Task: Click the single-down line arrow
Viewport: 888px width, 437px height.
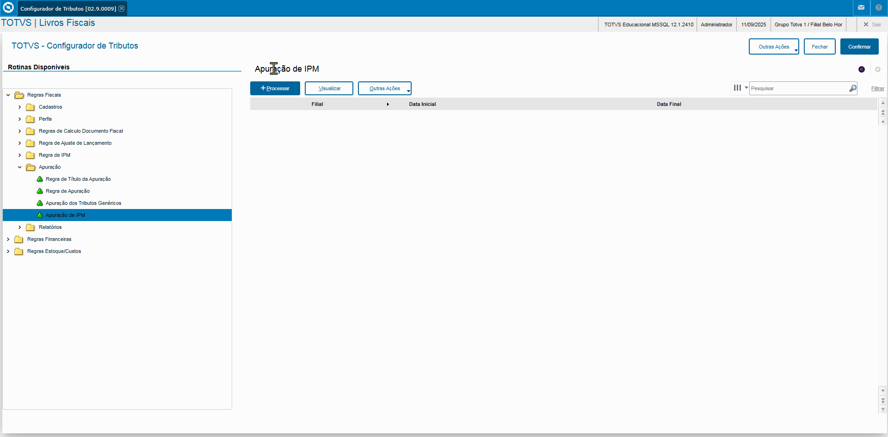Action: tap(883, 391)
